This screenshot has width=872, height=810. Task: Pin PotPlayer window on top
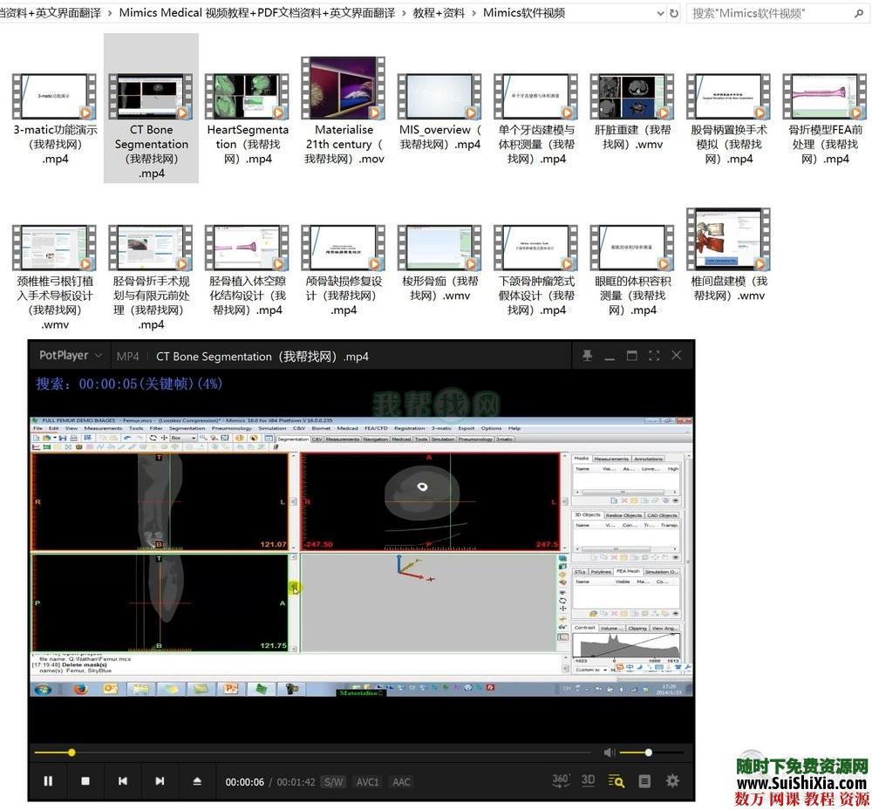coord(587,356)
